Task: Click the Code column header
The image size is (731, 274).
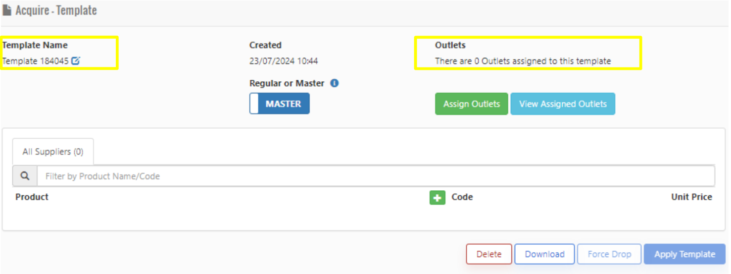Action: pyautogui.click(x=462, y=197)
